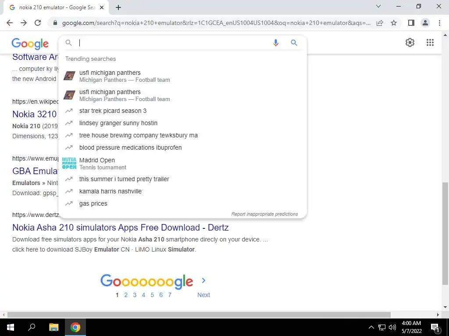
Task: Open File Explorer from taskbar
Action: pos(53,327)
